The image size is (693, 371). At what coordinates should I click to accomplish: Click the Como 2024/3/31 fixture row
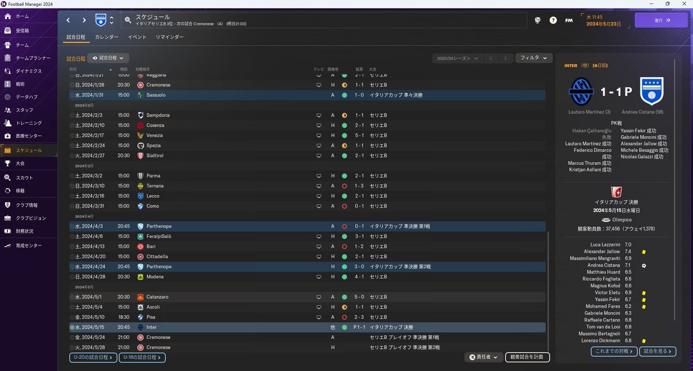tap(307, 206)
